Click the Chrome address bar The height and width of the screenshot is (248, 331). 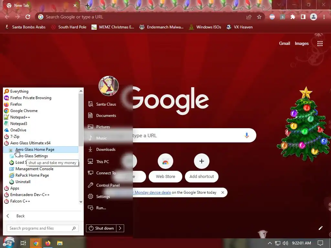pyautogui.click(x=139, y=17)
